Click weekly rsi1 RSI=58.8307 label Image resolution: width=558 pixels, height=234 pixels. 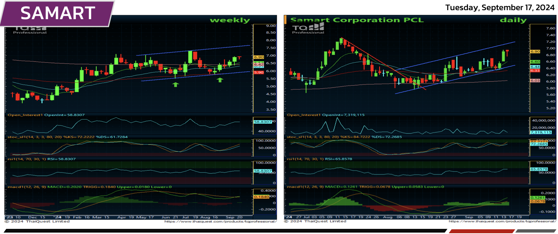point(41,159)
